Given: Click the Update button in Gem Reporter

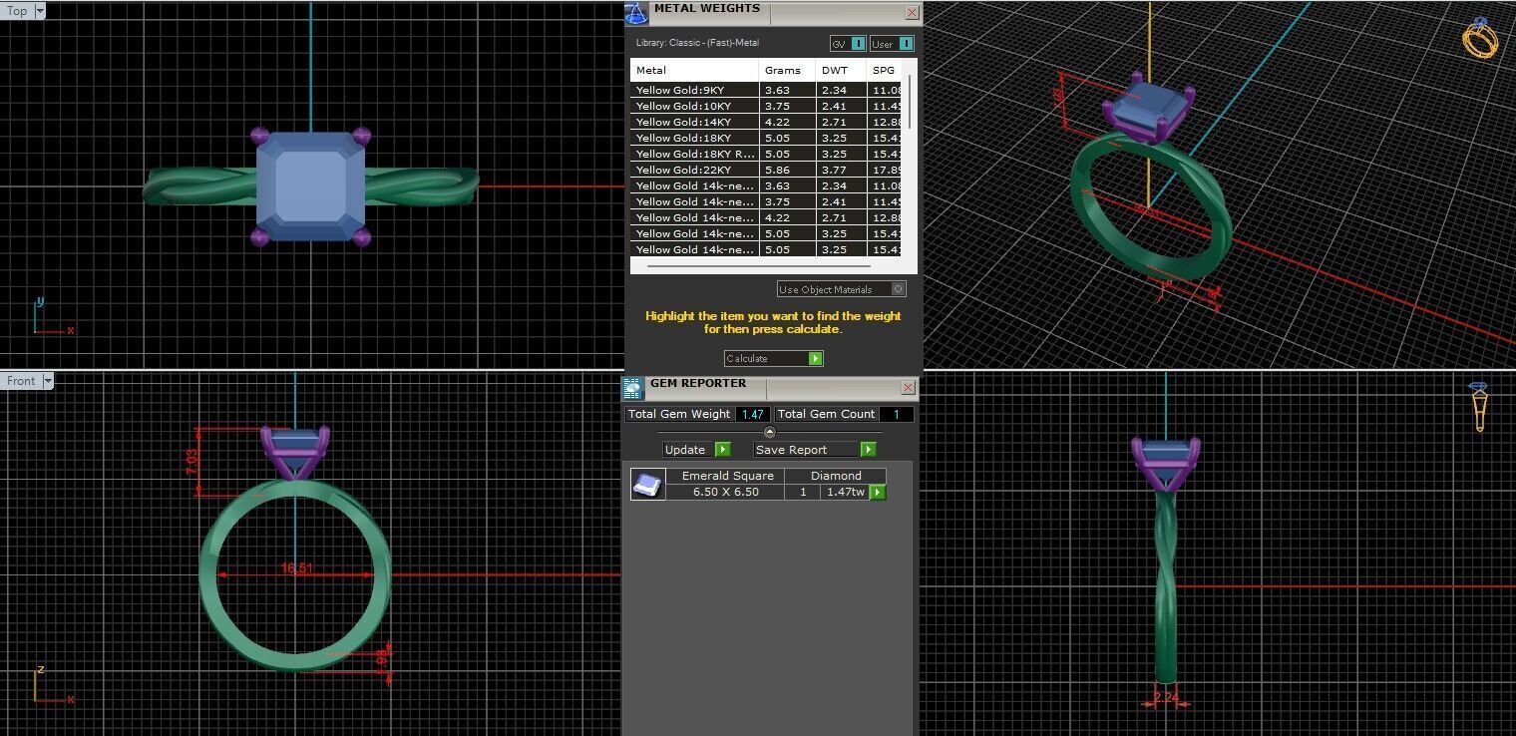Looking at the screenshot, I should point(696,450).
